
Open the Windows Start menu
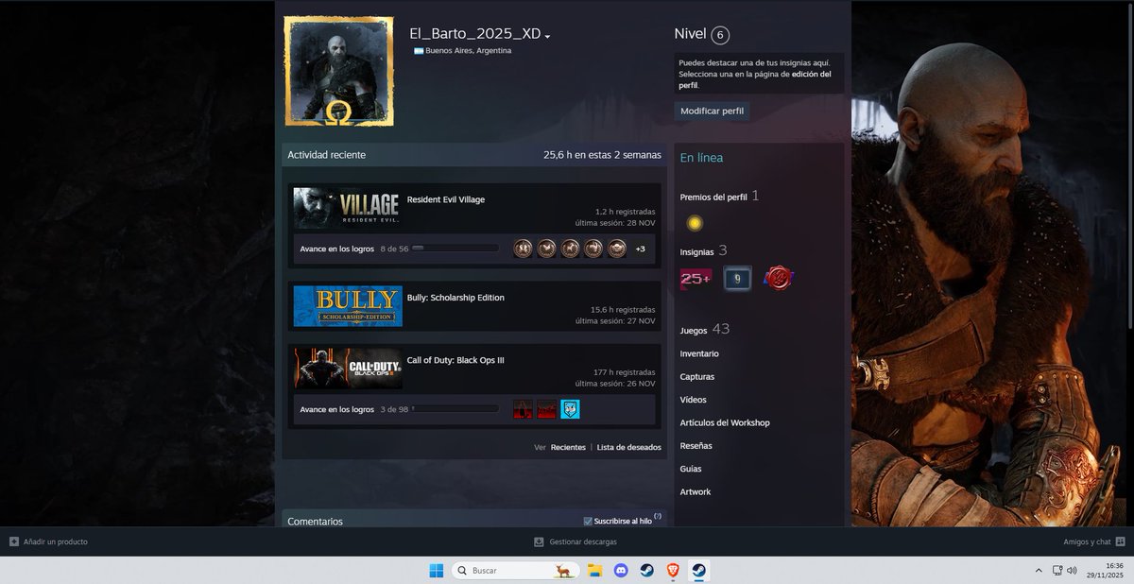[437, 570]
